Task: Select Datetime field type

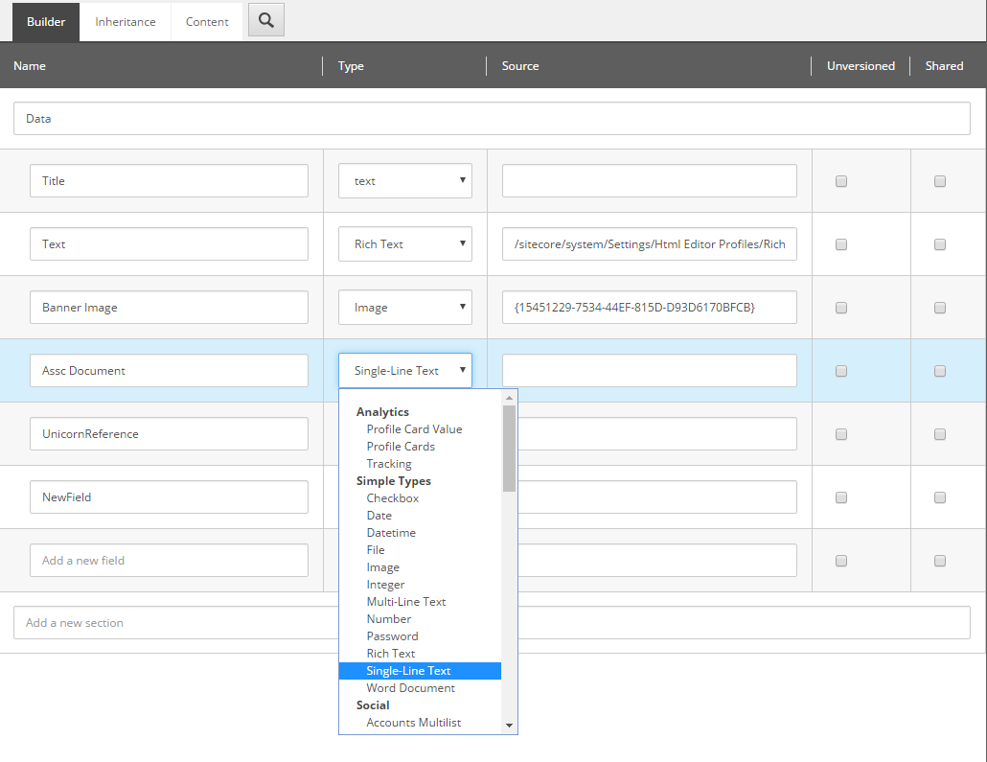Action: coord(391,533)
